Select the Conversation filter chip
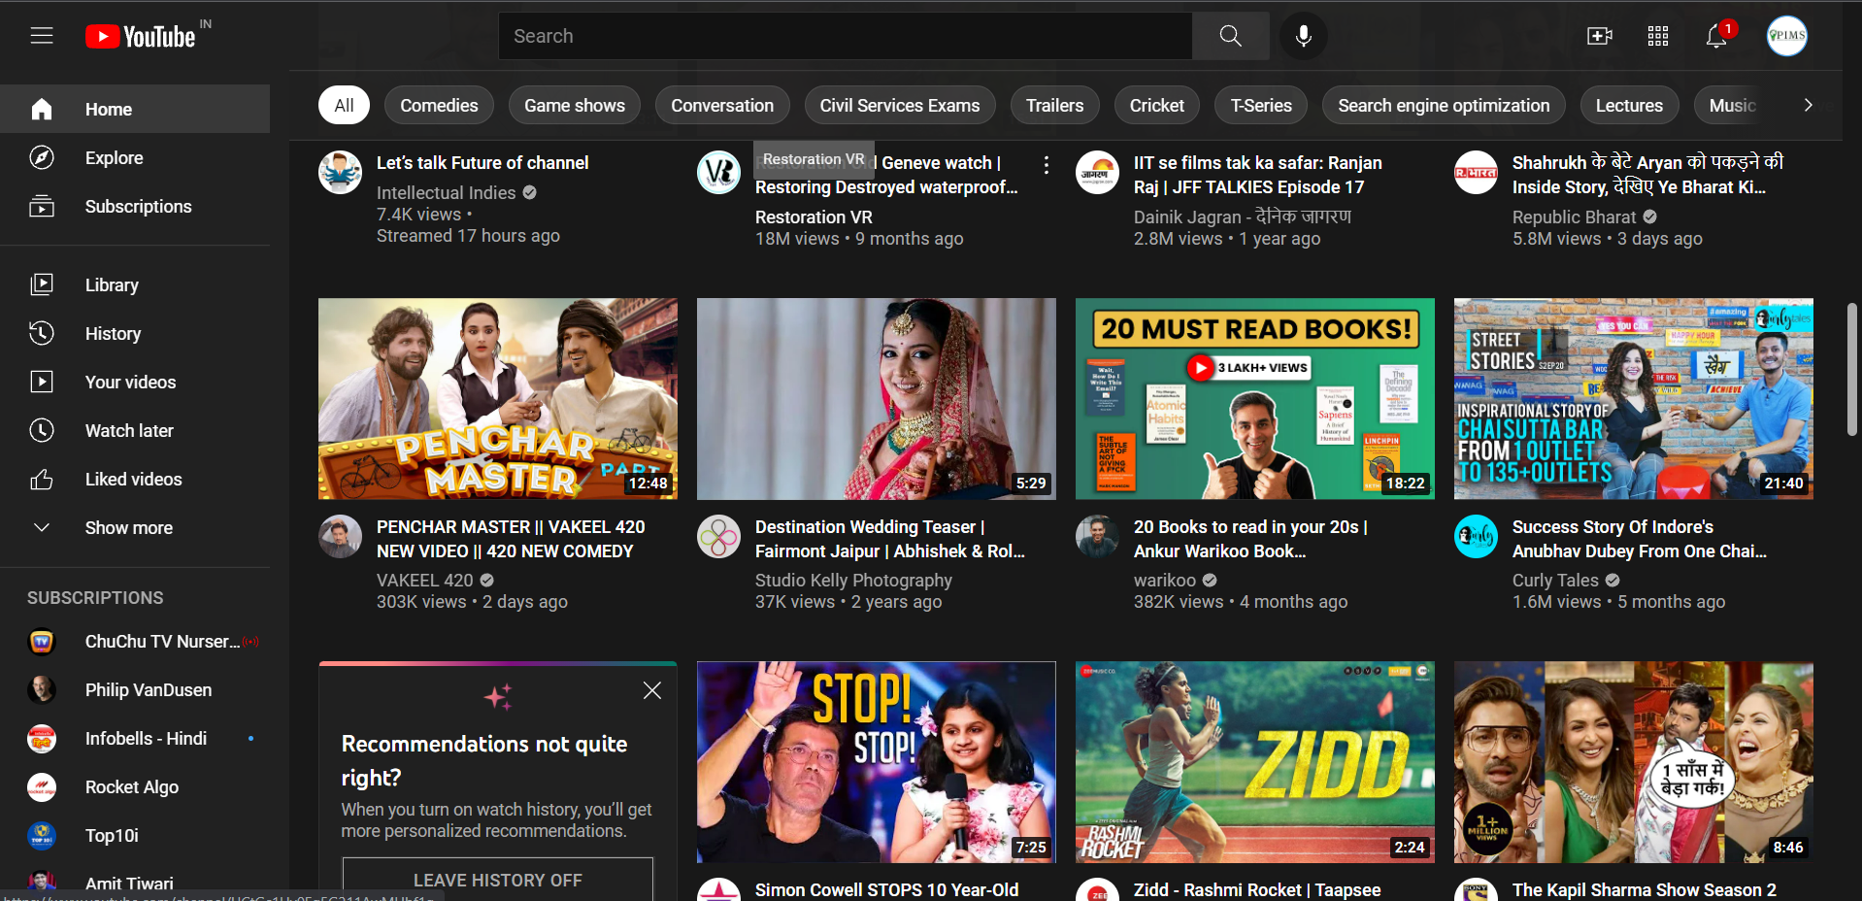Viewport: 1862px width, 901px height. [x=722, y=105]
